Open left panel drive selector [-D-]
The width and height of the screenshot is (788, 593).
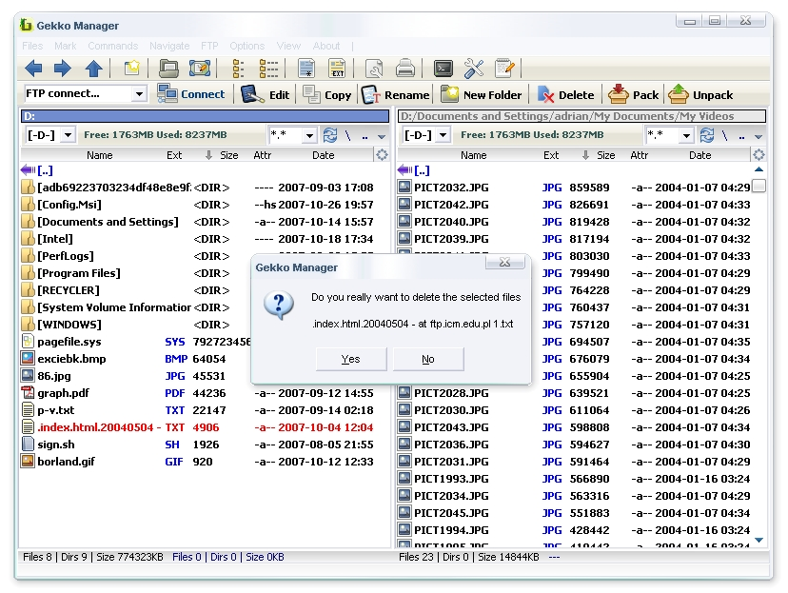68,134
